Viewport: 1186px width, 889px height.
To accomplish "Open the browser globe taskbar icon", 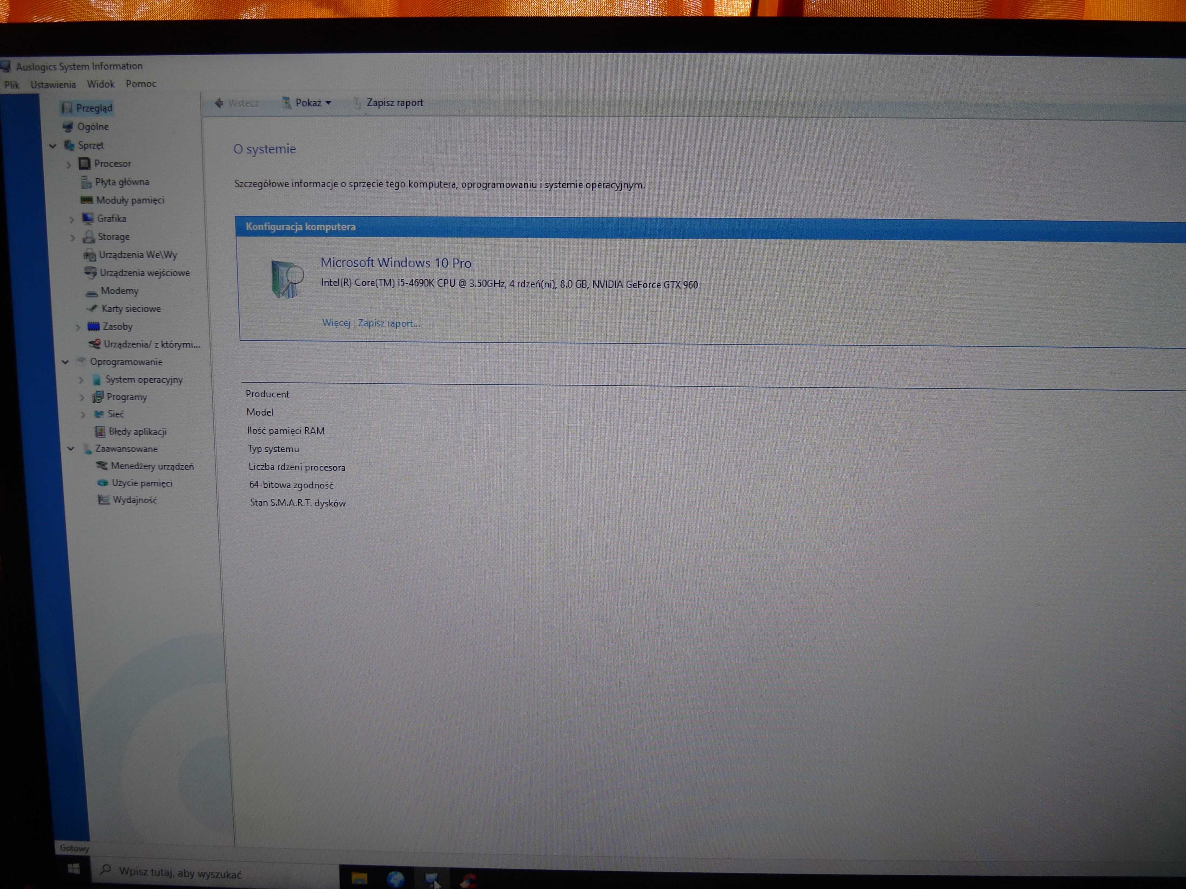I will (396, 879).
